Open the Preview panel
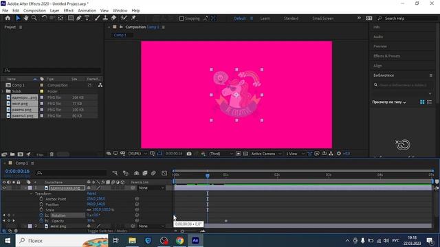The image size is (440, 247). [380, 47]
